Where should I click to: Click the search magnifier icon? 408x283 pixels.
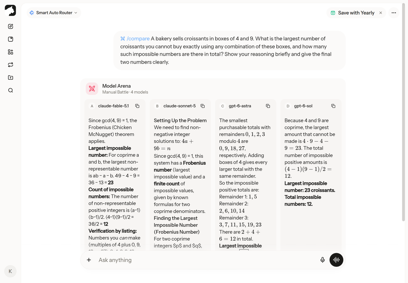11,90
